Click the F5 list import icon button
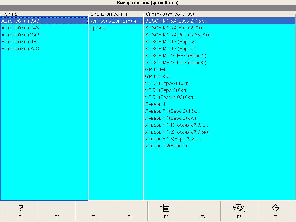 click(x=166, y=211)
